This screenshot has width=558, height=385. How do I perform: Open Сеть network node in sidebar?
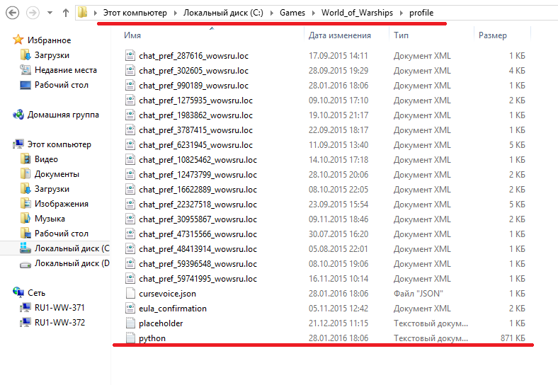click(36, 293)
